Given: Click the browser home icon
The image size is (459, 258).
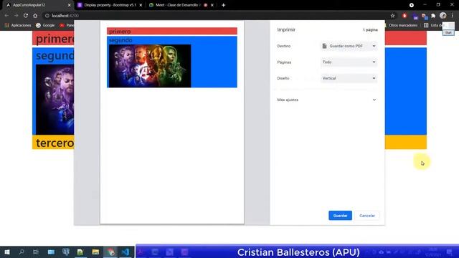Looking at the screenshot, I should pyautogui.click(x=35, y=16).
